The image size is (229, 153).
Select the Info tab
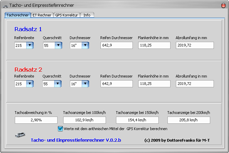(87, 15)
